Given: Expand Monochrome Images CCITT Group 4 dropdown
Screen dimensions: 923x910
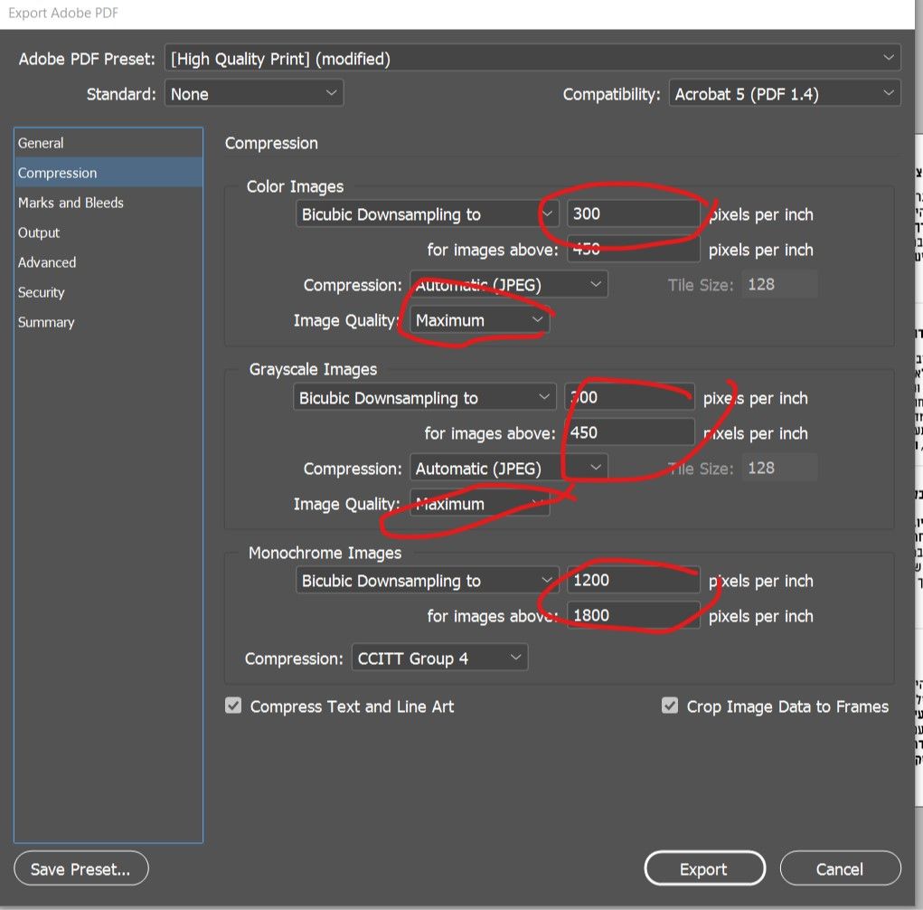Looking at the screenshot, I should pyautogui.click(x=439, y=658).
